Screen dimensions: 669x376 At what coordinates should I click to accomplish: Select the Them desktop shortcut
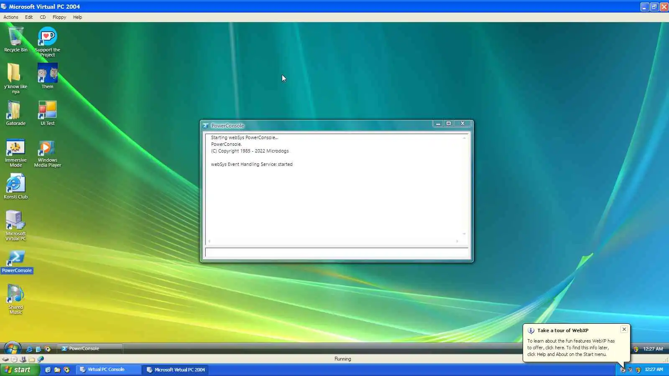point(47,76)
